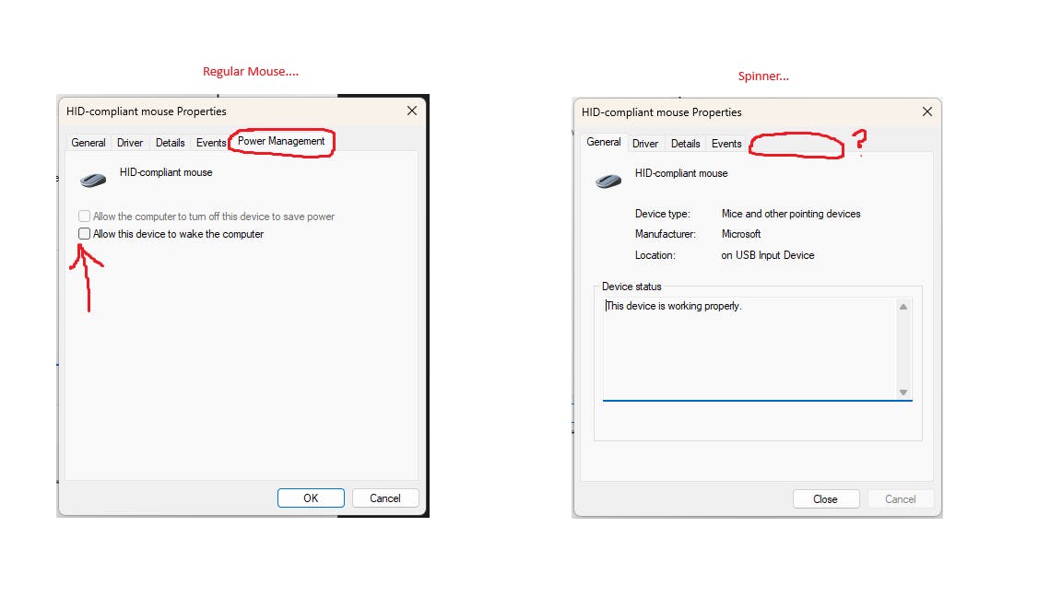This screenshot has width=1062, height=597.
Task: Toggle 'Allow the computer to turn off this device' checkbox
Action: tap(85, 217)
